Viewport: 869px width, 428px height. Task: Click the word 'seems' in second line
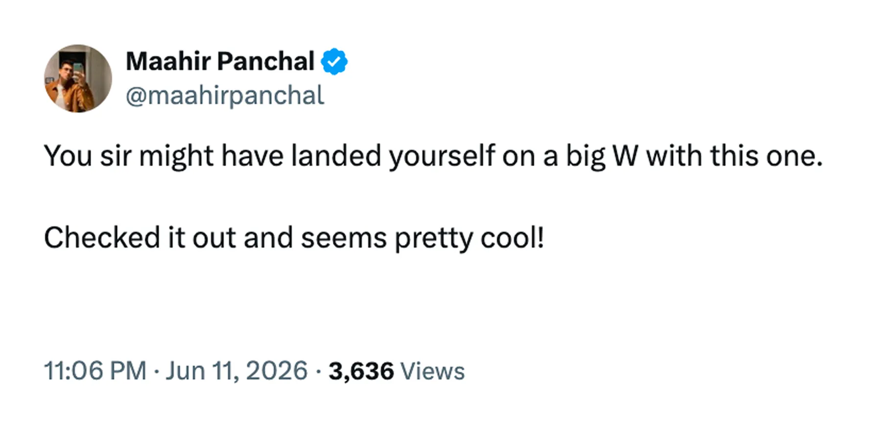tap(344, 238)
